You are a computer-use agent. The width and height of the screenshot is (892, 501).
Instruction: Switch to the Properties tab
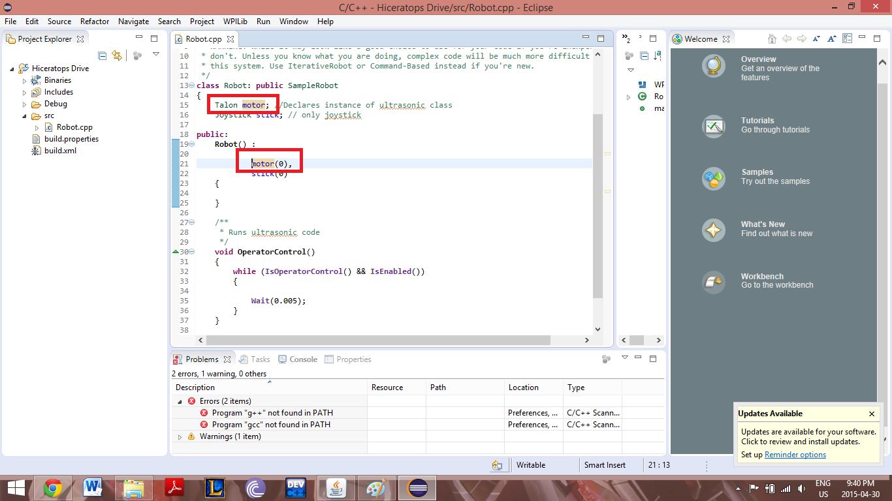pos(348,359)
